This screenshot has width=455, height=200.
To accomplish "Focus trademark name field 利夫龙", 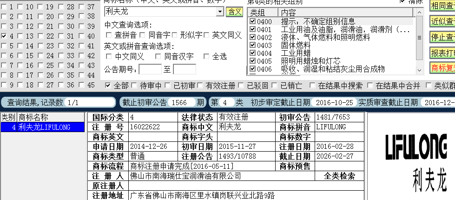I will (160, 12).
